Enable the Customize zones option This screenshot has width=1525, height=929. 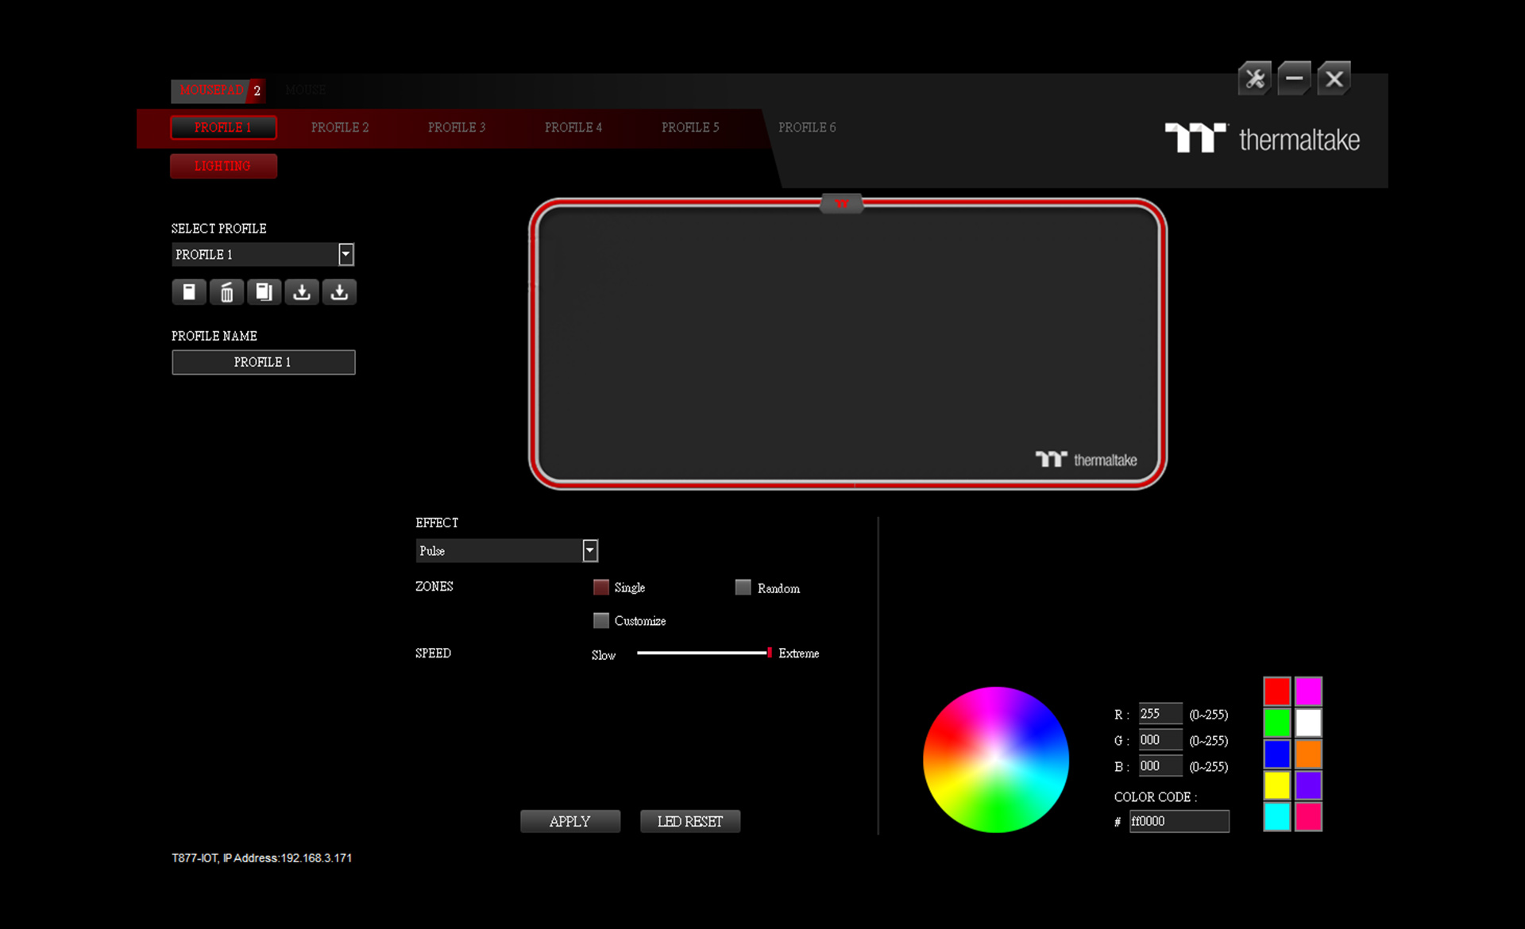click(601, 620)
